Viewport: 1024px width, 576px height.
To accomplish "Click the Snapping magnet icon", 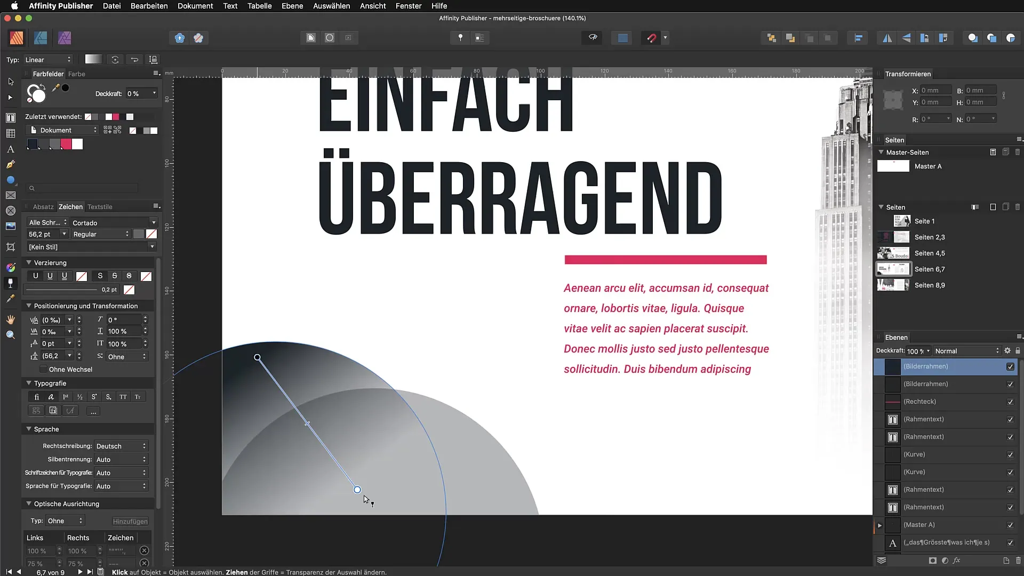I will [651, 38].
